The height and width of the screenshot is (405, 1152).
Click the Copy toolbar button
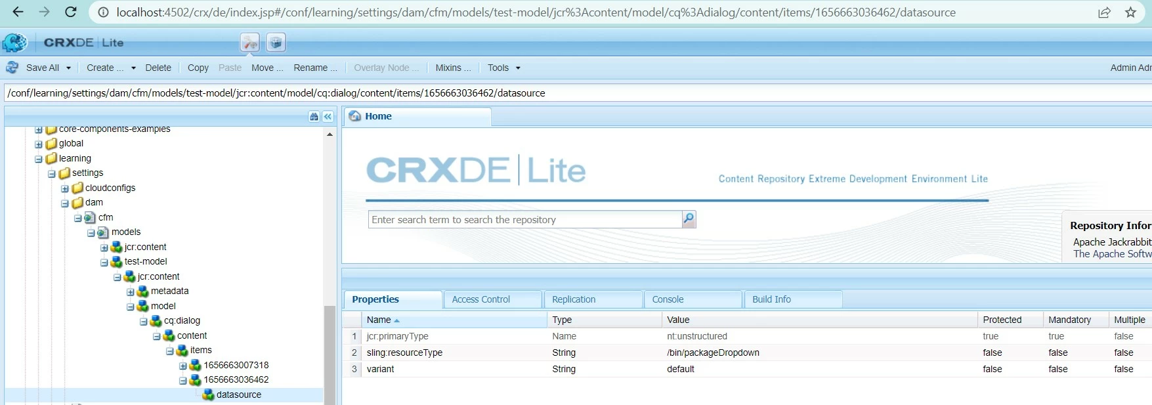coord(198,68)
